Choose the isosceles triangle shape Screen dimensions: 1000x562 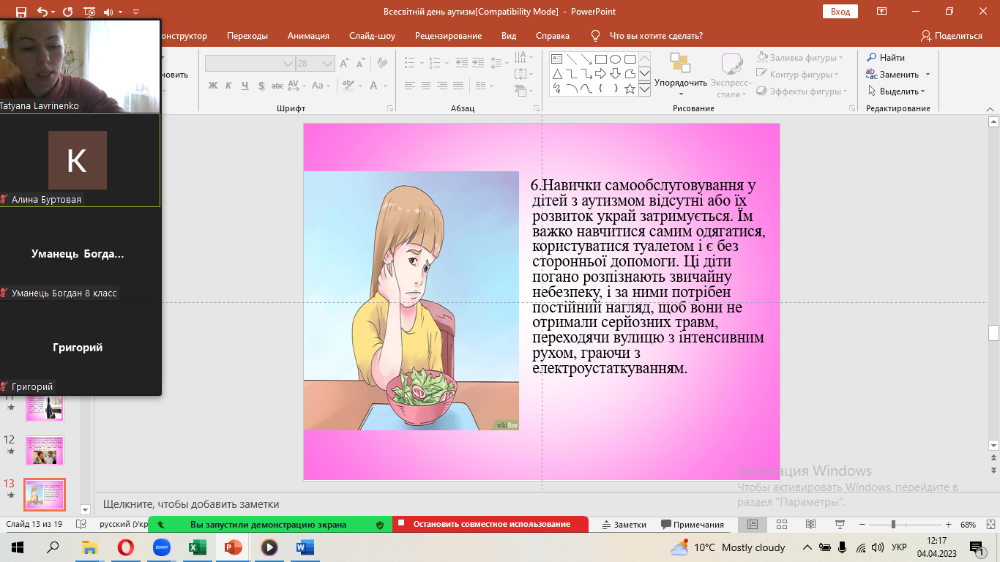[556, 74]
